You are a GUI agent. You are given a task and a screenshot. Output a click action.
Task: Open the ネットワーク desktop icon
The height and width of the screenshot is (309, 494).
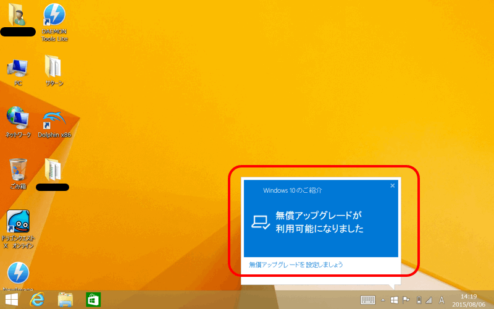18,118
